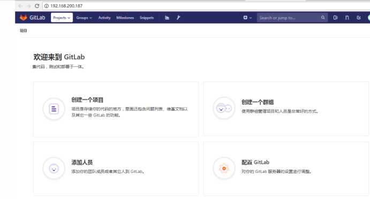
Task: Click the create project document icon
Action: pos(54,109)
